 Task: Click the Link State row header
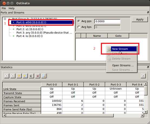click(22, 89)
